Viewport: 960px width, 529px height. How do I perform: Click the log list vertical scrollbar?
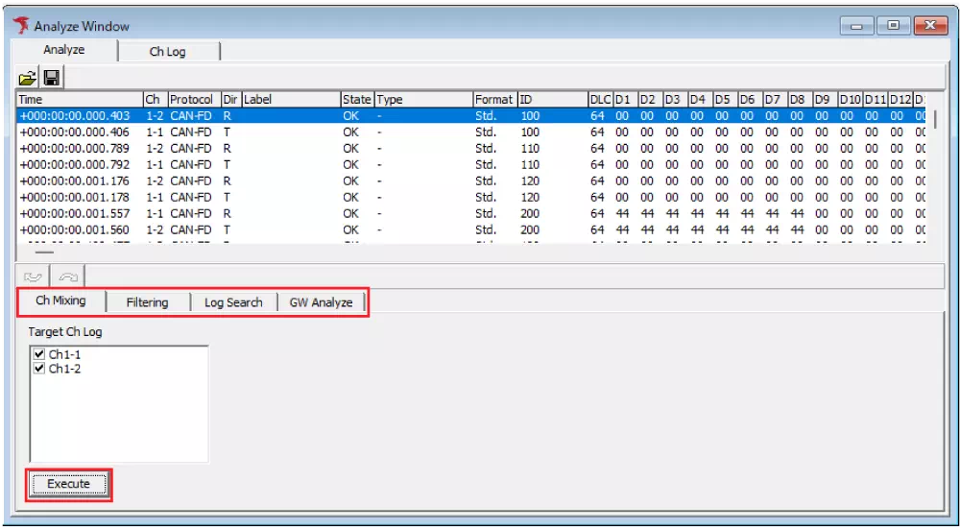[936, 173]
